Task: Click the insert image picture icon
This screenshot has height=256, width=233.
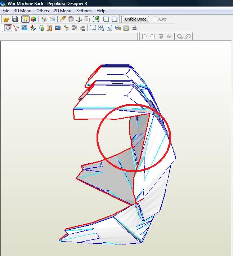Action: [58, 28]
